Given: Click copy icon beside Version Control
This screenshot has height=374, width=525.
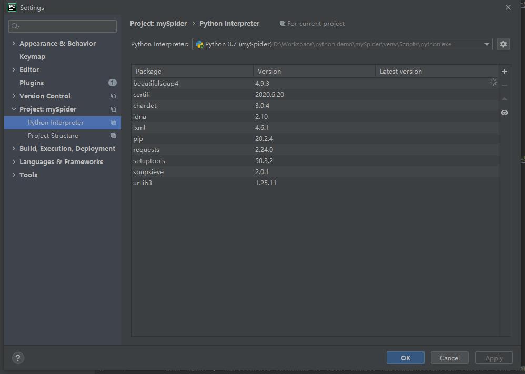Looking at the screenshot, I should 113,96.
